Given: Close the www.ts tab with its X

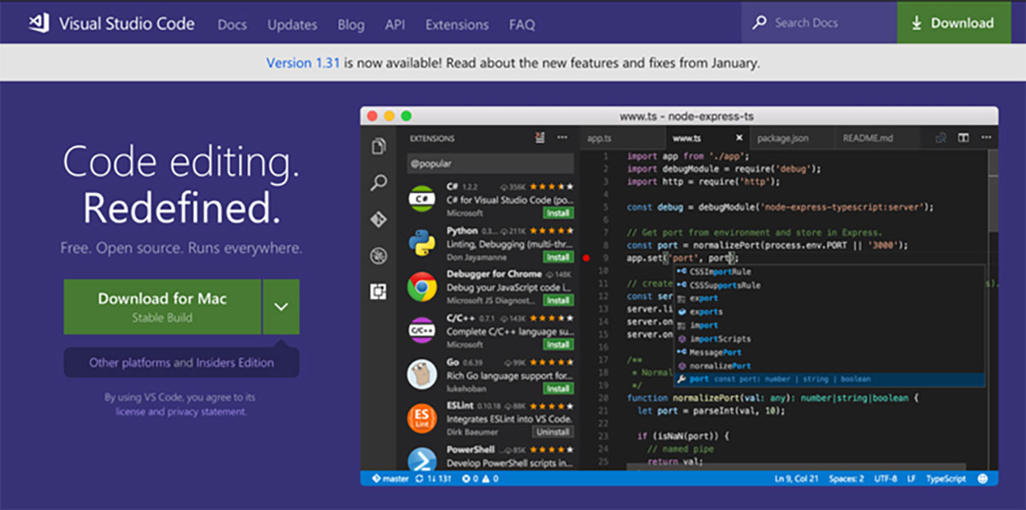Looking at the screenshot, I should coord(740,138).
